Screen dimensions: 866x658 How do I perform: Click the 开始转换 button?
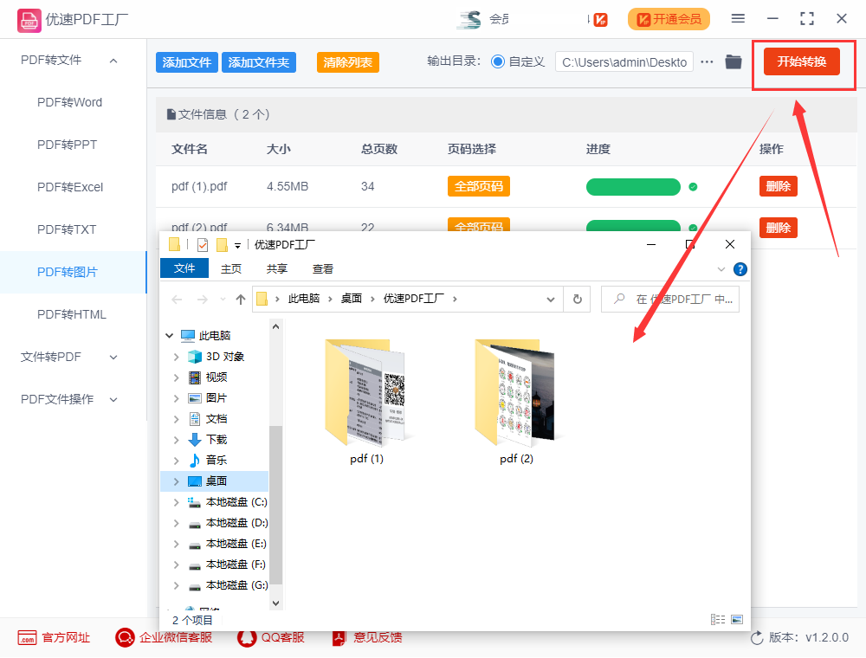click(x=801, y=61)
